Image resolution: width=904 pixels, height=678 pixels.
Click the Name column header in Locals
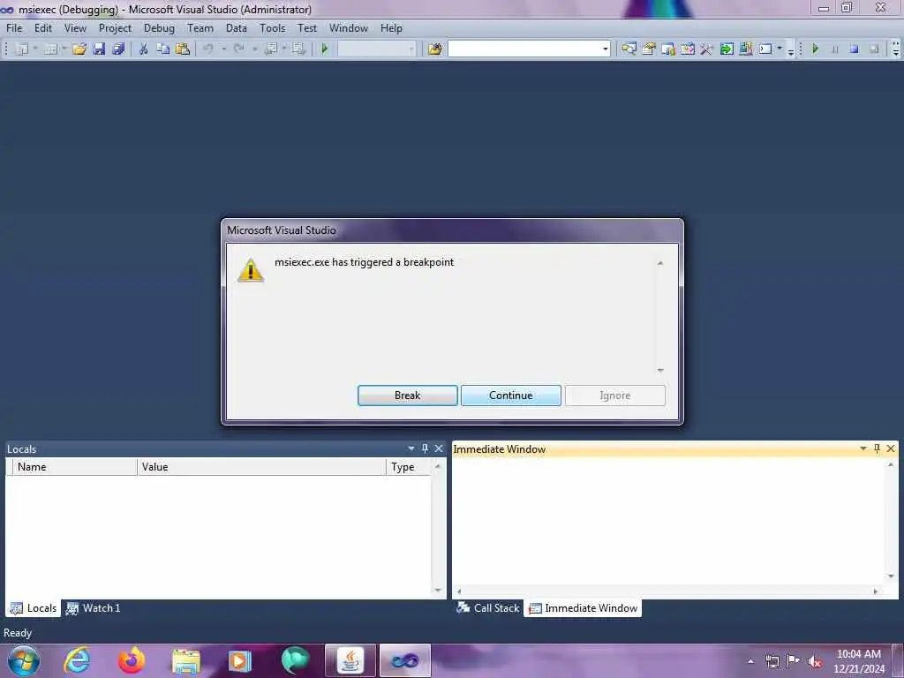pyautogui.click(x=75, y=467)
